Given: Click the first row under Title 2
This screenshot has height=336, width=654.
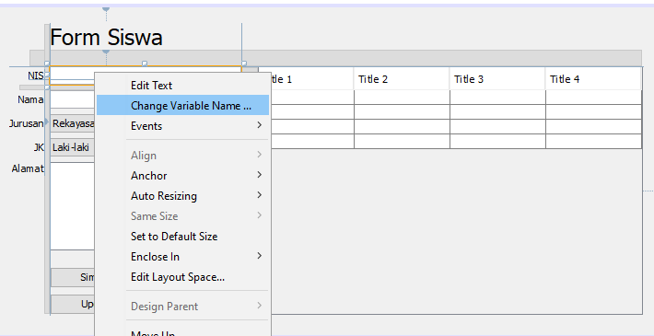Looking at the screenshot, I should pos(402,98).
